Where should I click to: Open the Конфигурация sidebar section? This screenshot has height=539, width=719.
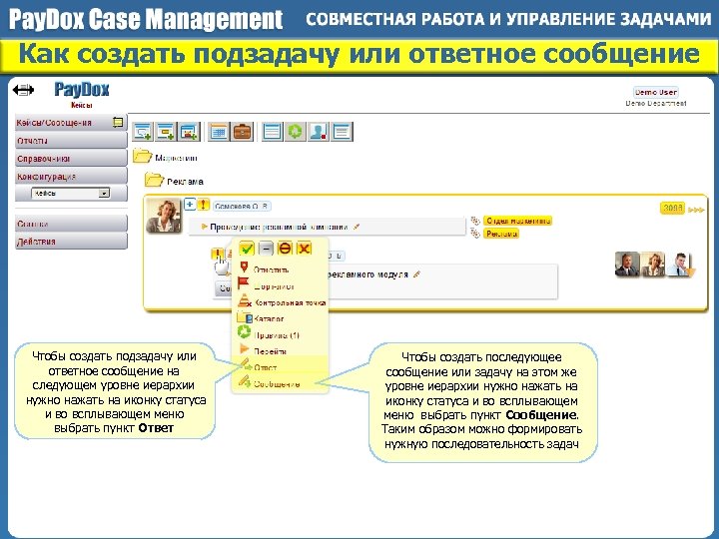pyautogui.click(x=71, y=177)
